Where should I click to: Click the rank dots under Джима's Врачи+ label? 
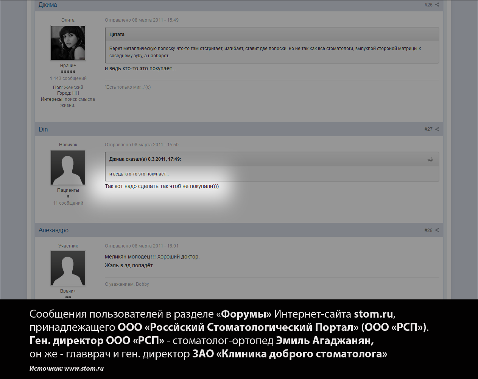[x=68, y=72]
